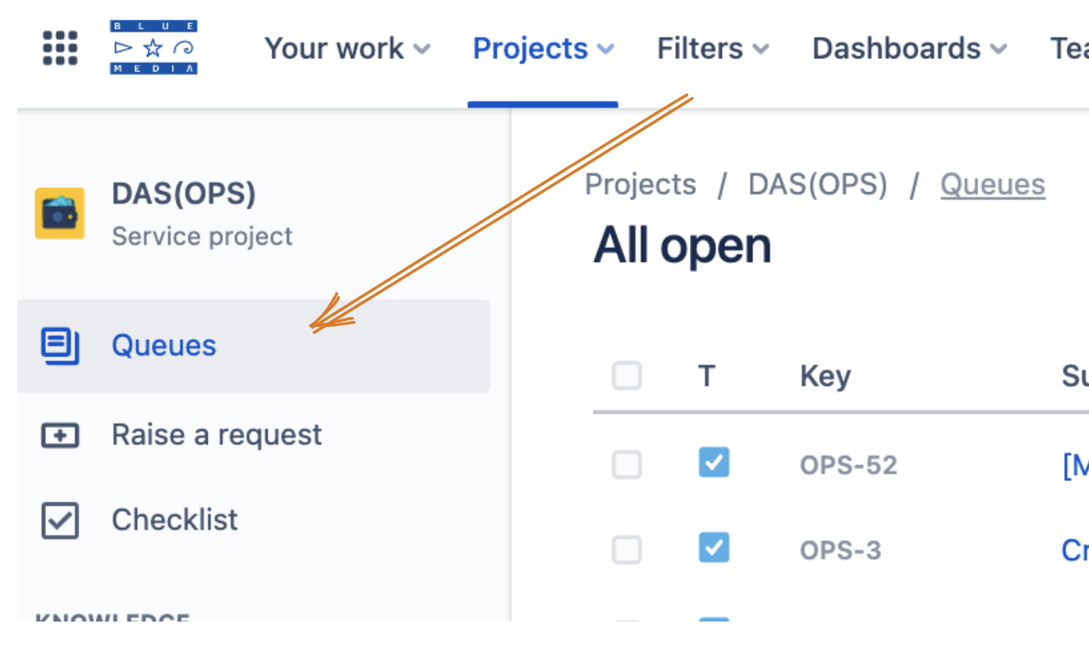Click the Checklist sidebar icon

(60, 521)
